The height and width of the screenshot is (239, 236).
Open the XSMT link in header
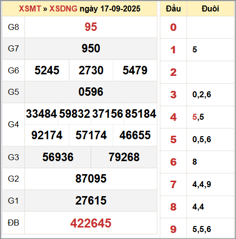pyautogui.click(x=30, y=8)
